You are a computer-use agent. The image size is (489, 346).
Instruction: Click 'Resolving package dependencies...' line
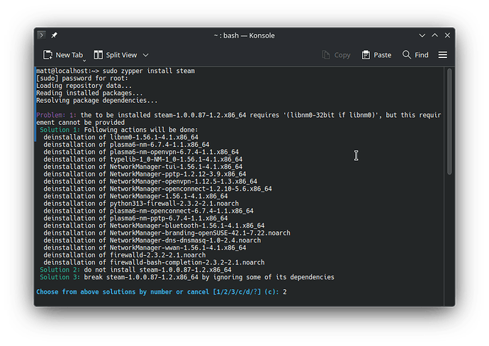click(x=97, y=101)
